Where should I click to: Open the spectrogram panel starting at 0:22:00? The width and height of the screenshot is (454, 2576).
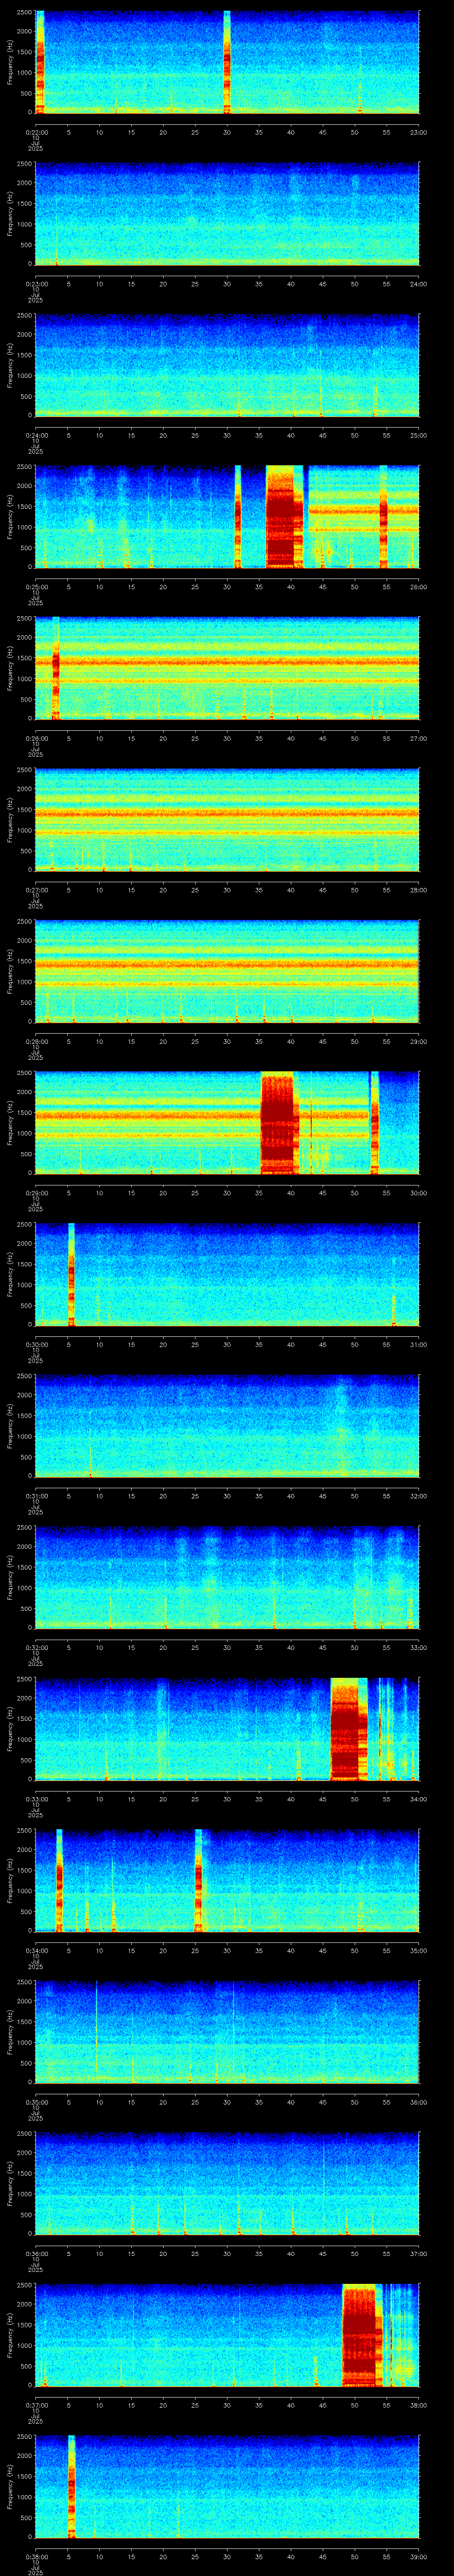[x=227, y=62]
